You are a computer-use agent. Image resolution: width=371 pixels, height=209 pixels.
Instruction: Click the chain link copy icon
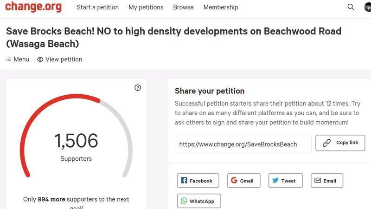(x=326, y=143)
